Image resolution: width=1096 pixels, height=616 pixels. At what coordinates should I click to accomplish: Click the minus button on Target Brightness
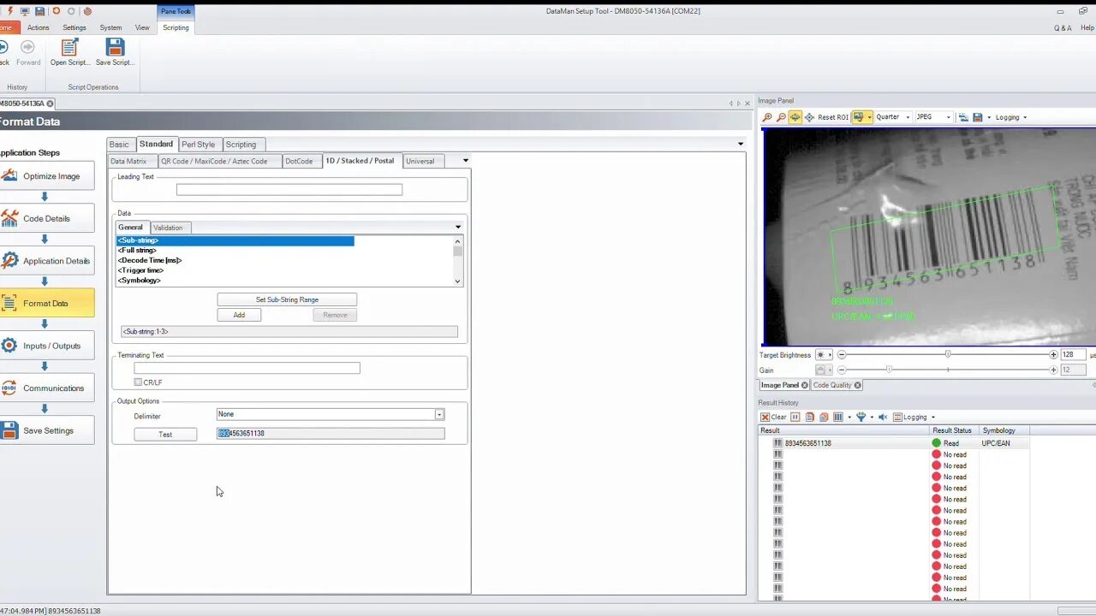pos(842,354)
